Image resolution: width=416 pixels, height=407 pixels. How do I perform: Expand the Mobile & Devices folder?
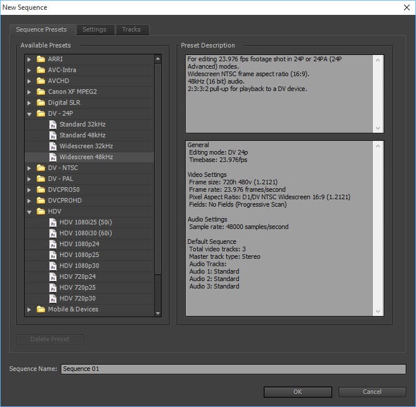coord(29,309)
